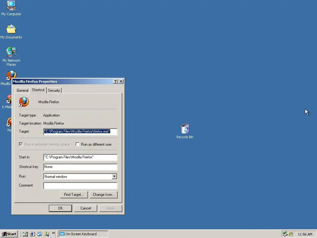Select the My Documents desktop icon

[11, 32]
